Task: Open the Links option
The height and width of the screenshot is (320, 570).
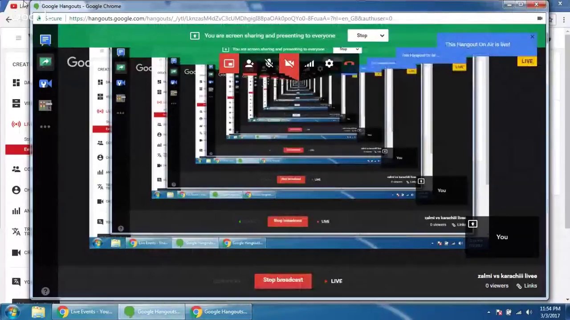Action: click(527, 286)
